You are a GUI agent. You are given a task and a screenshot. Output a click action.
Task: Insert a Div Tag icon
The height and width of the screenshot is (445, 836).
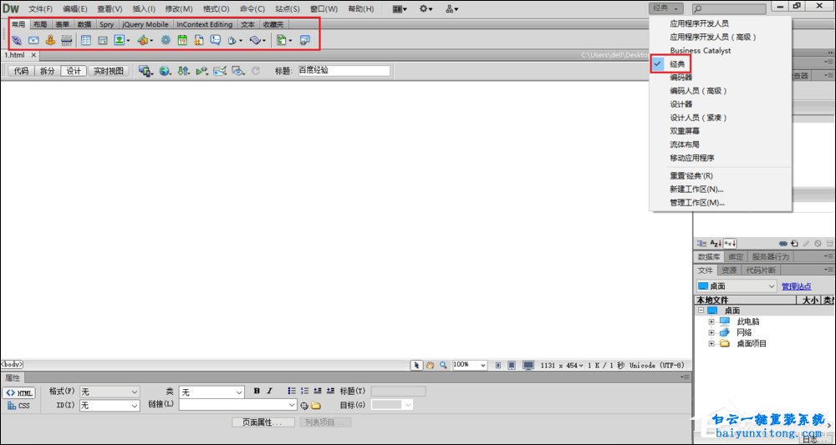[x=102, y=40]
